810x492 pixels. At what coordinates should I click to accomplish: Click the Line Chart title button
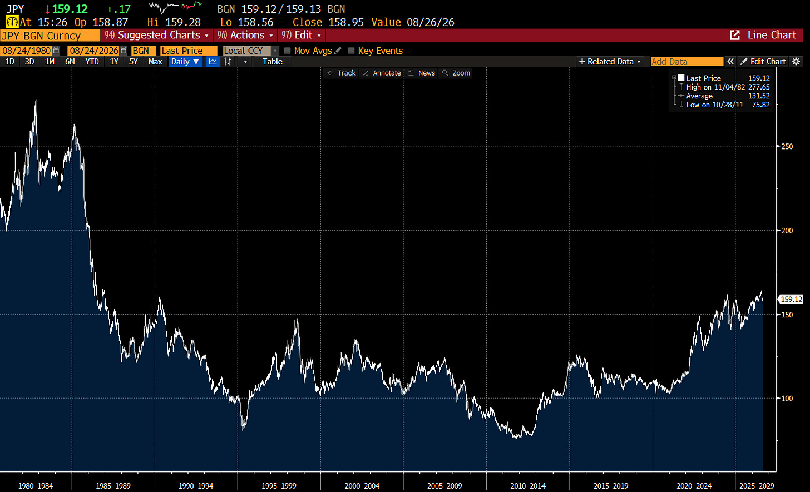pos(772,35)
